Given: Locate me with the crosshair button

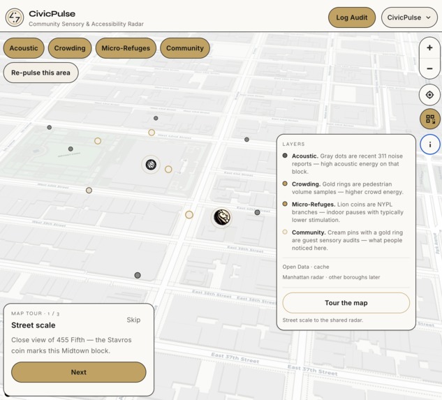Looking at the screenshot, I should click(429, 95).
